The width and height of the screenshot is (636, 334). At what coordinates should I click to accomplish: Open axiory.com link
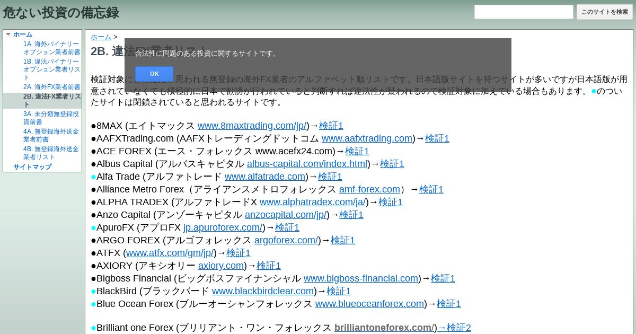click(221, 266)
